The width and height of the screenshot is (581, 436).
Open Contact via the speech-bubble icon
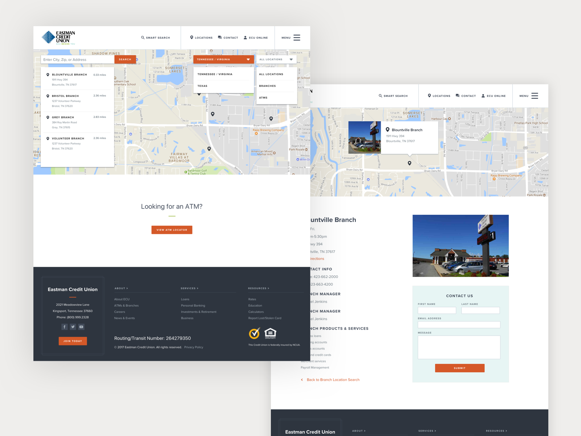point(220,37)
